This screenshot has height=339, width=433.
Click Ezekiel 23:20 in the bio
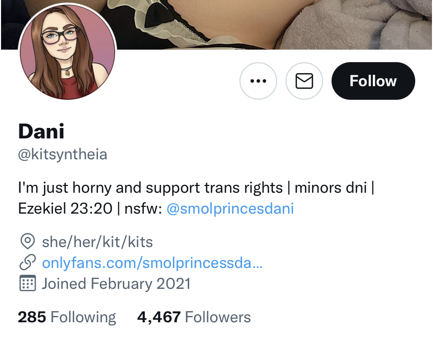[x=65, y=208]
